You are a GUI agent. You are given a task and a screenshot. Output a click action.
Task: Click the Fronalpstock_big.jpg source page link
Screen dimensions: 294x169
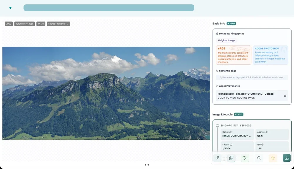(252, 95)
